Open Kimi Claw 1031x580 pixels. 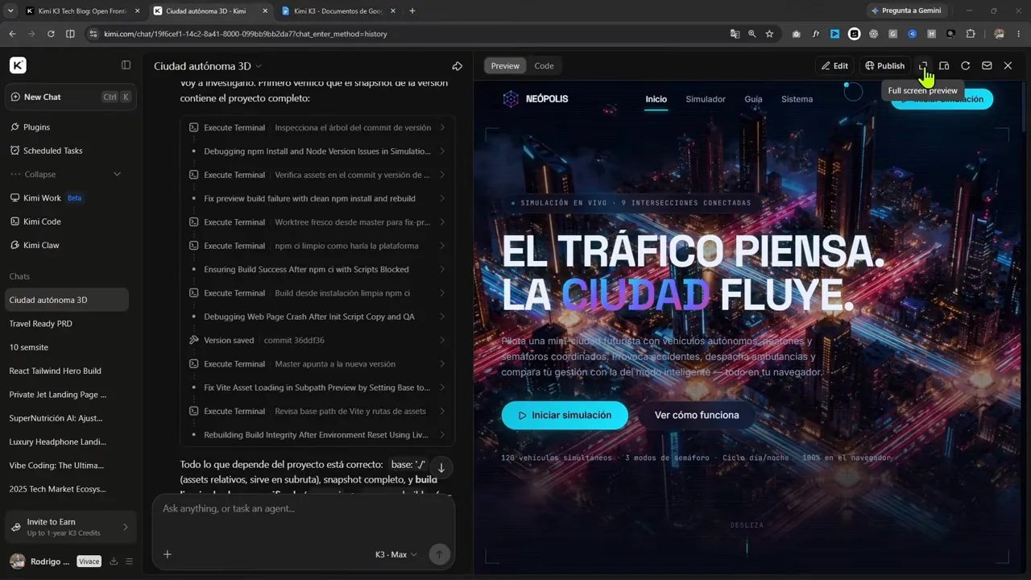pyautogui.click(x=66, y=245)
